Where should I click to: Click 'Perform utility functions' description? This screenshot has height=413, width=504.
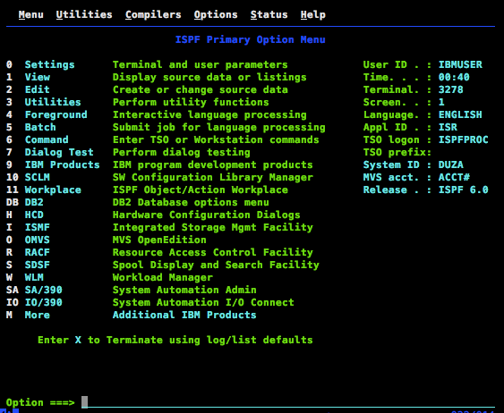point(191,102)
